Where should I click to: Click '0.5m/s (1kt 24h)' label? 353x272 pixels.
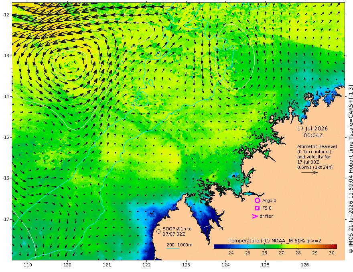tap(315, 167)
